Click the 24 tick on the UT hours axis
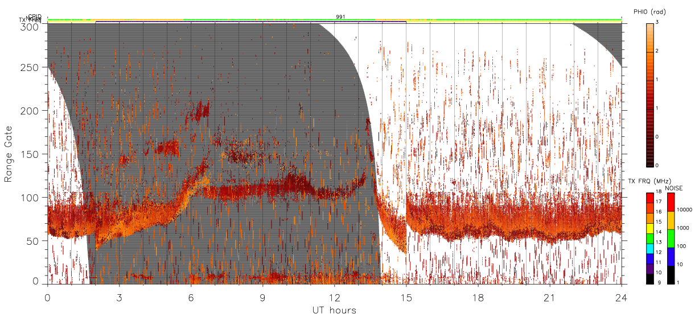The width and height of the screenshot is (699, 322). pos(621,297)
